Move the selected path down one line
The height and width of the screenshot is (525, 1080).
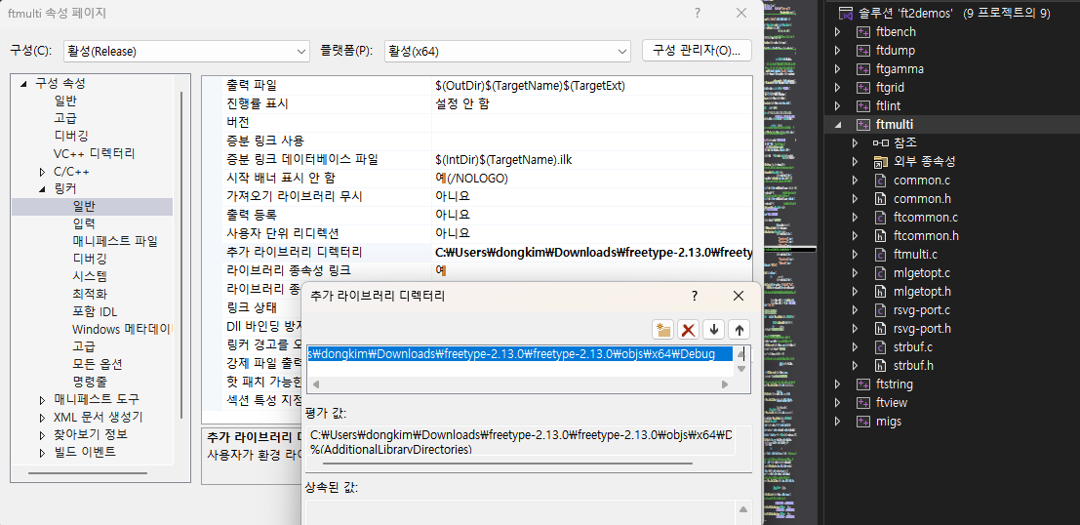(714, 330)
